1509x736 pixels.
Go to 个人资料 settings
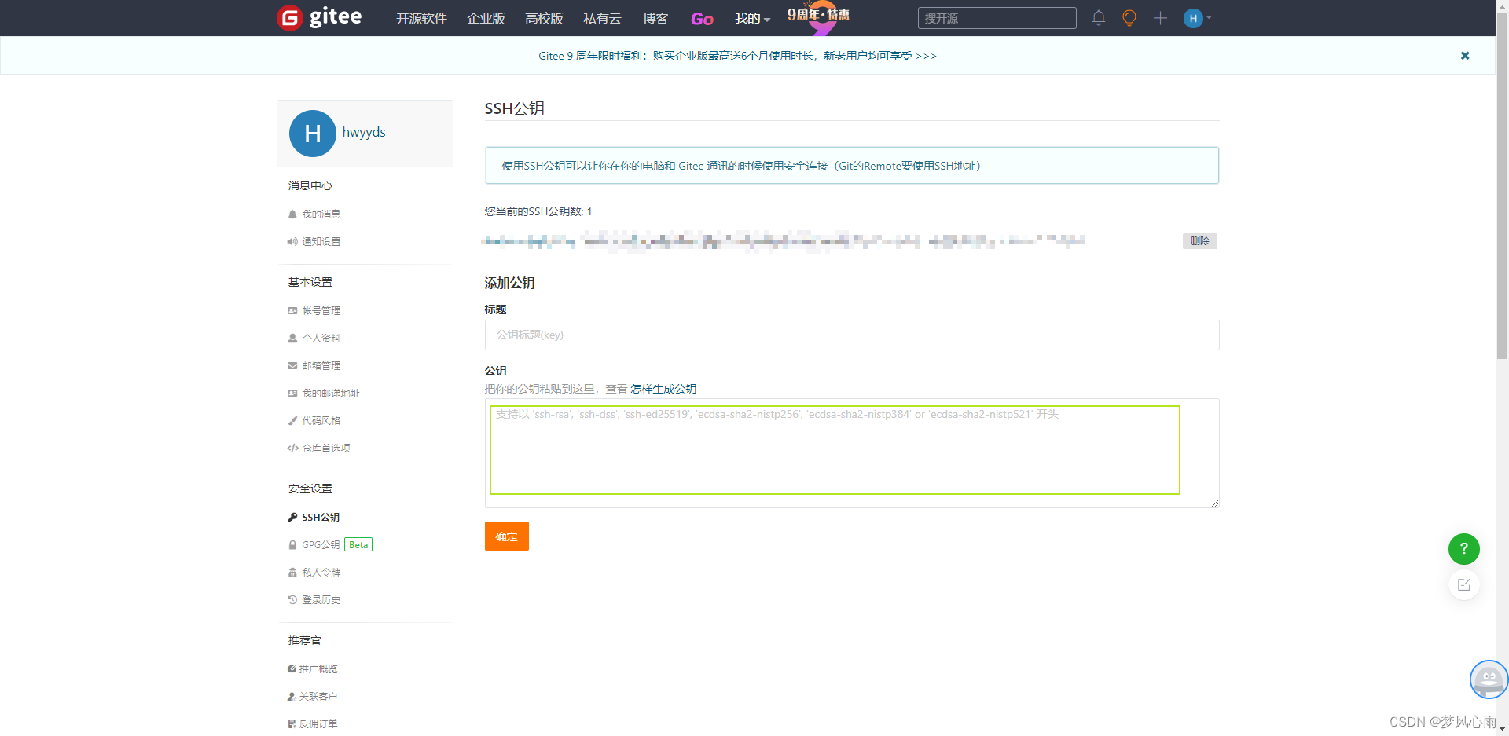[314, 338]
